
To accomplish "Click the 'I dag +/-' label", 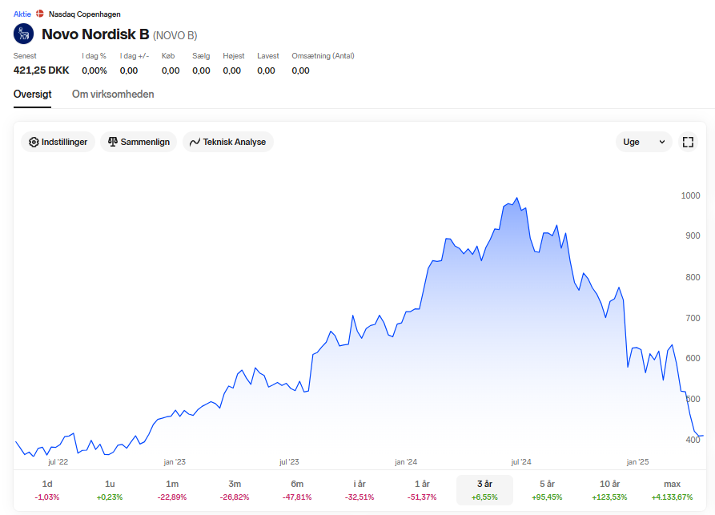I will click(x=135, y=55).
